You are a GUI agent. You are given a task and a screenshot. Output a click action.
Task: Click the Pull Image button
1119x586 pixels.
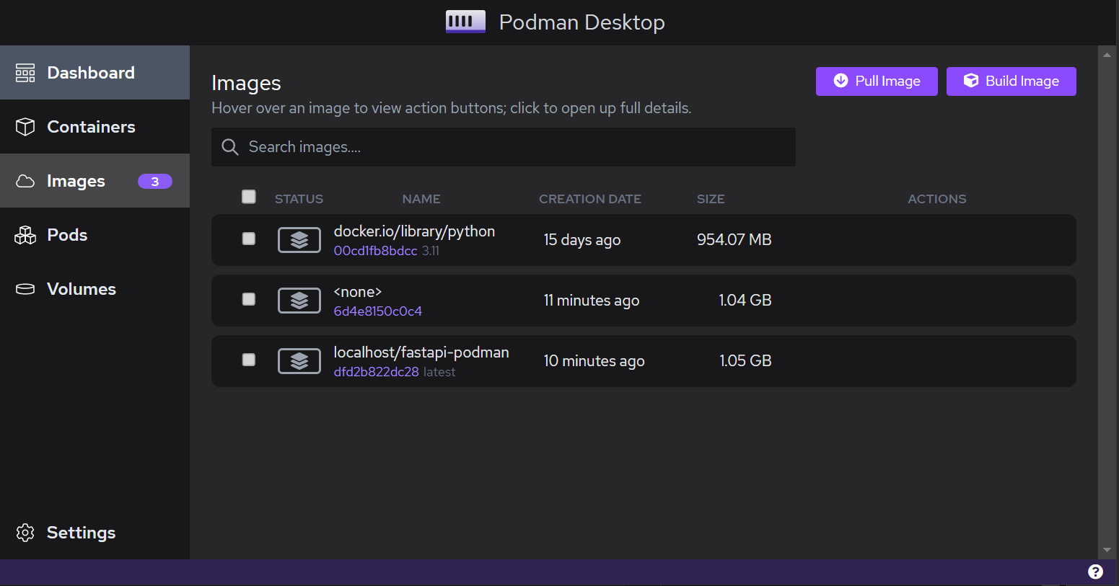tap(877, 81)
